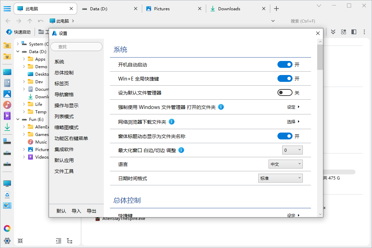Toggle Win+E 全局快捷键 switch
Viewport: 372px width, 248px height.
285,78
